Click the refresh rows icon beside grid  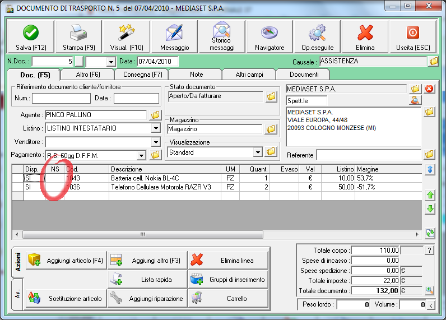pyautogui.click(x=430, y=233)
